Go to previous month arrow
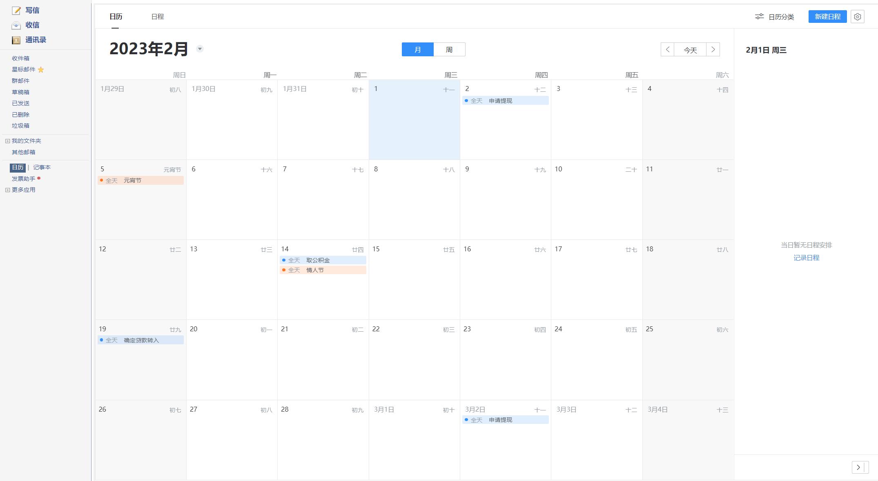The image size is (878, 481). [x=667, y=50]
